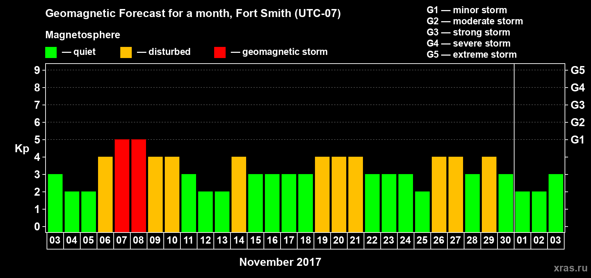Click the date label 22 on axis

click(x=372, y=240)
